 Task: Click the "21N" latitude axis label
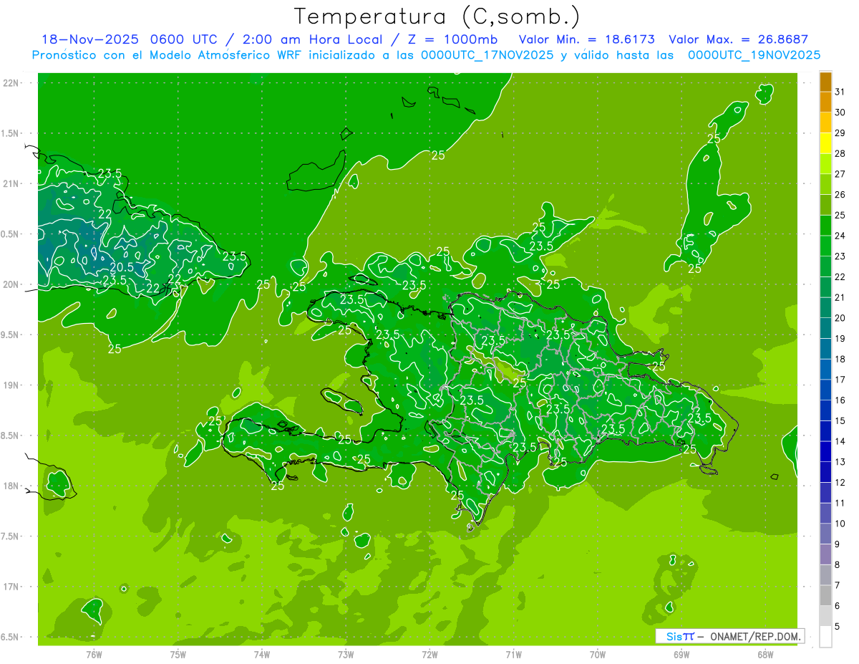point(11,183)
